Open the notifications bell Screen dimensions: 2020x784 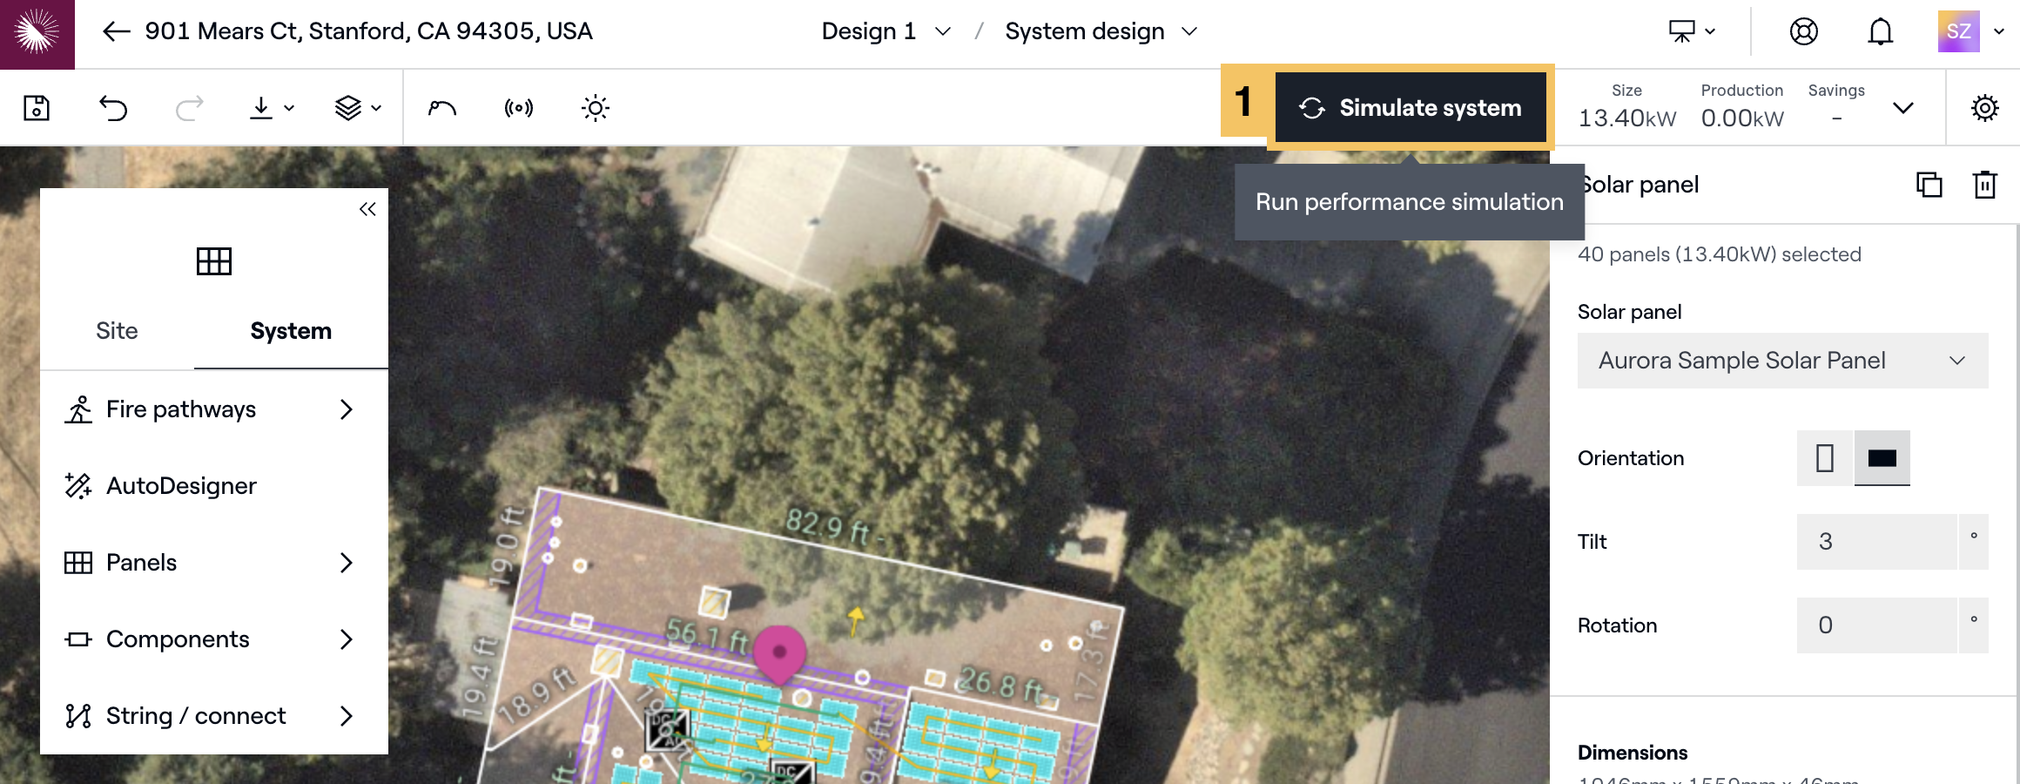tap(1881, 32)
